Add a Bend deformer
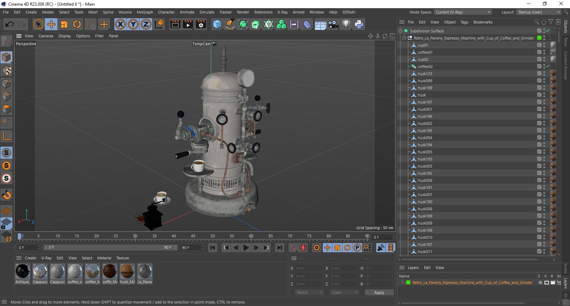Screen dimensions: 570x306 (x=307, y=24)
